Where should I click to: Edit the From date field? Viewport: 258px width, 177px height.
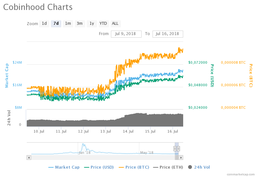(x=126, y=34)
